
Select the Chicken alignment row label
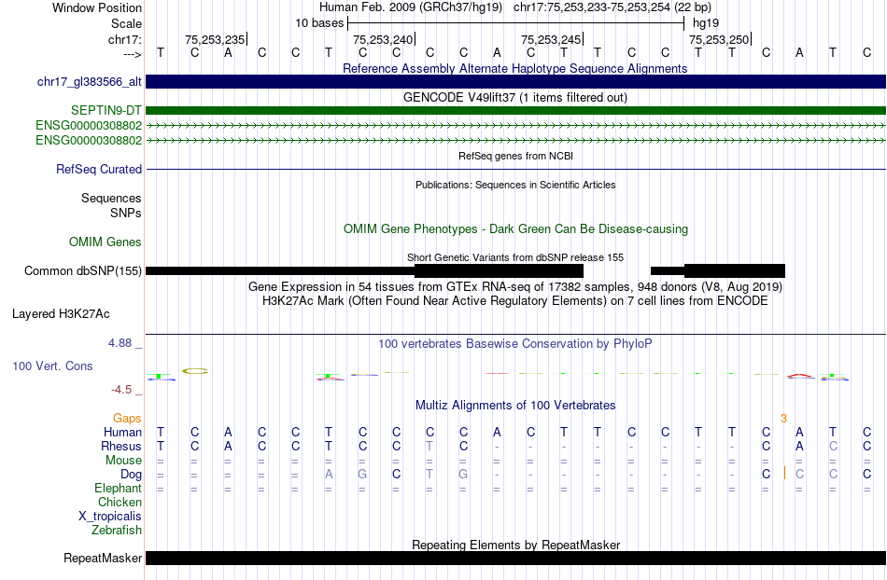(120, 503)
